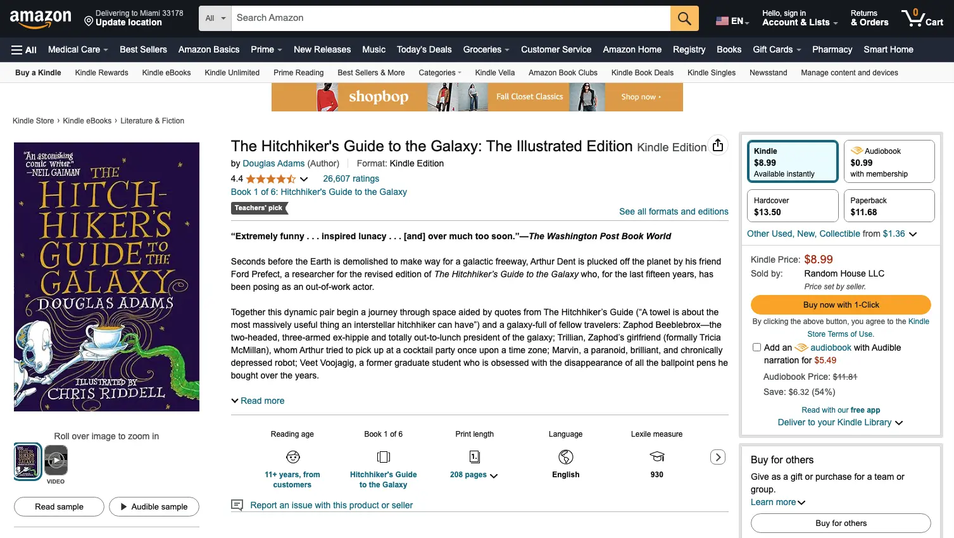Select Kindle Unlimited in the Kindle navigation
954x538 pixels.
[x=232, y=72]
